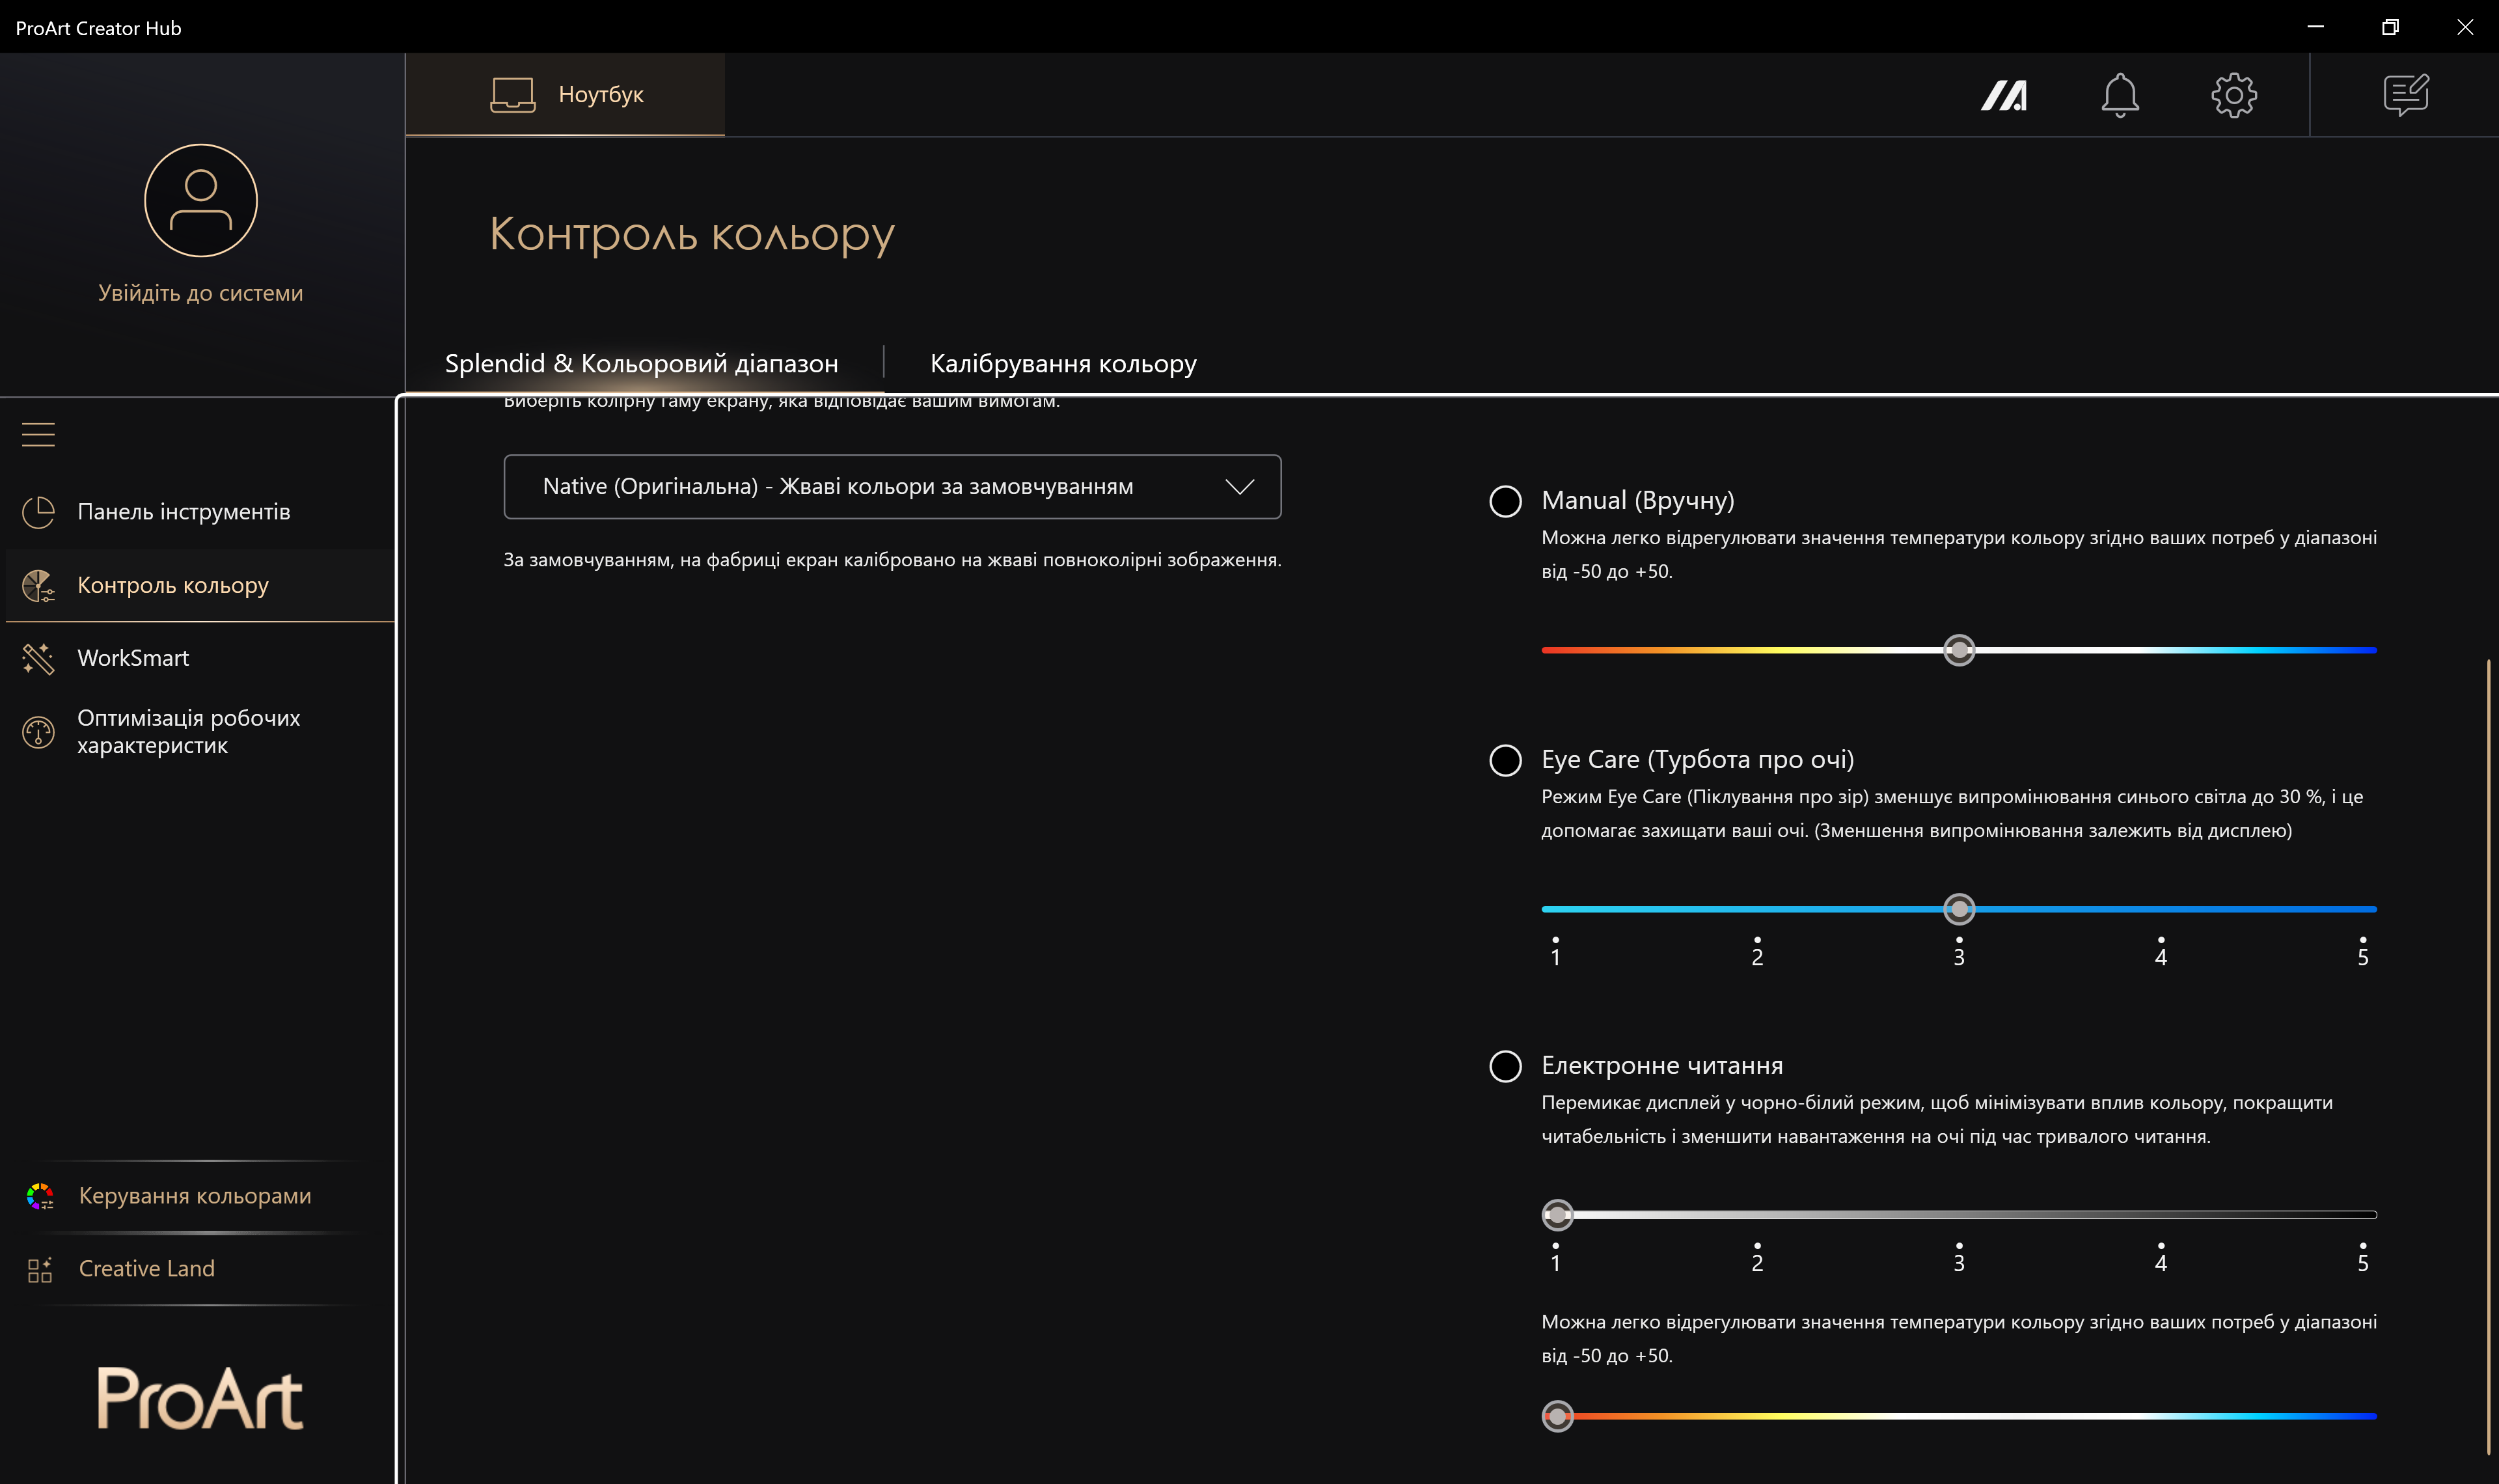Go to Оптимізація робочих характеристик
This screenshot has height=1484, width=2499.
188,731
